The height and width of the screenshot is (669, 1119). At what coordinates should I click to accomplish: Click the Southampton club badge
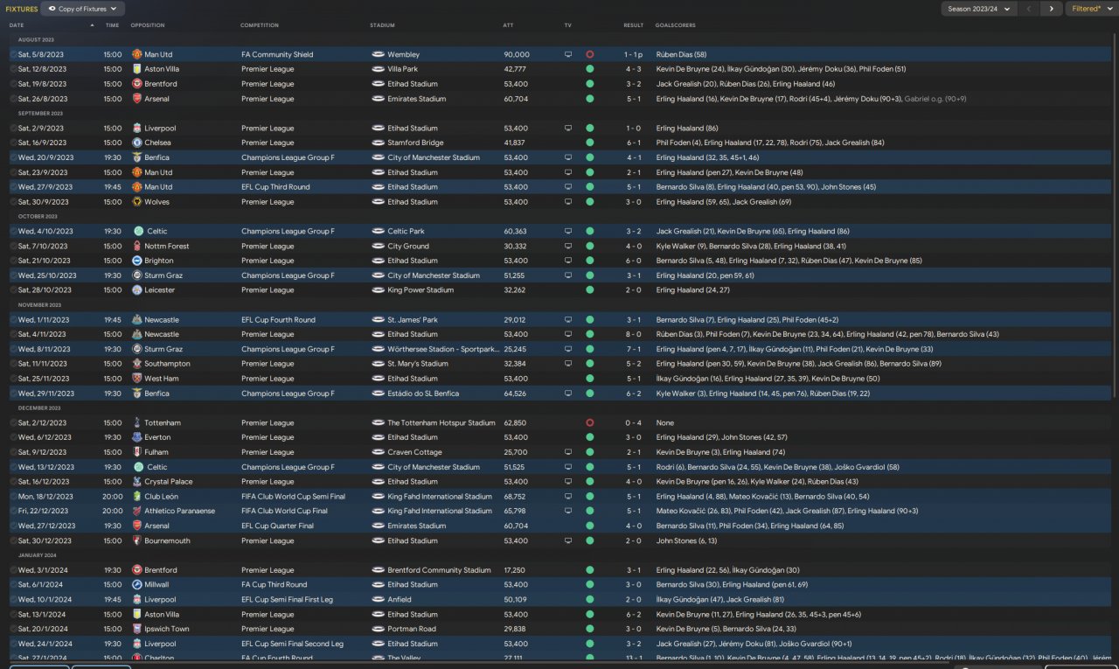(137, 364)
